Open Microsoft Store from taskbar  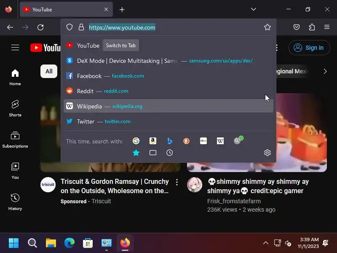(88, 243)
